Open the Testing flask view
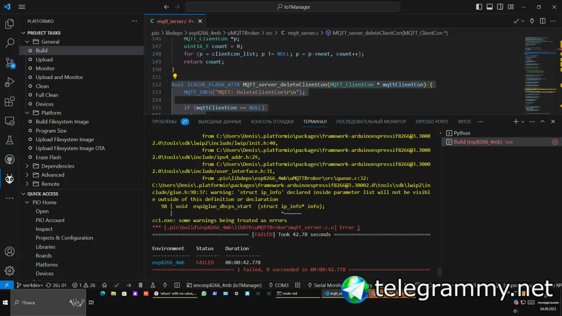 tap(10, 140)
